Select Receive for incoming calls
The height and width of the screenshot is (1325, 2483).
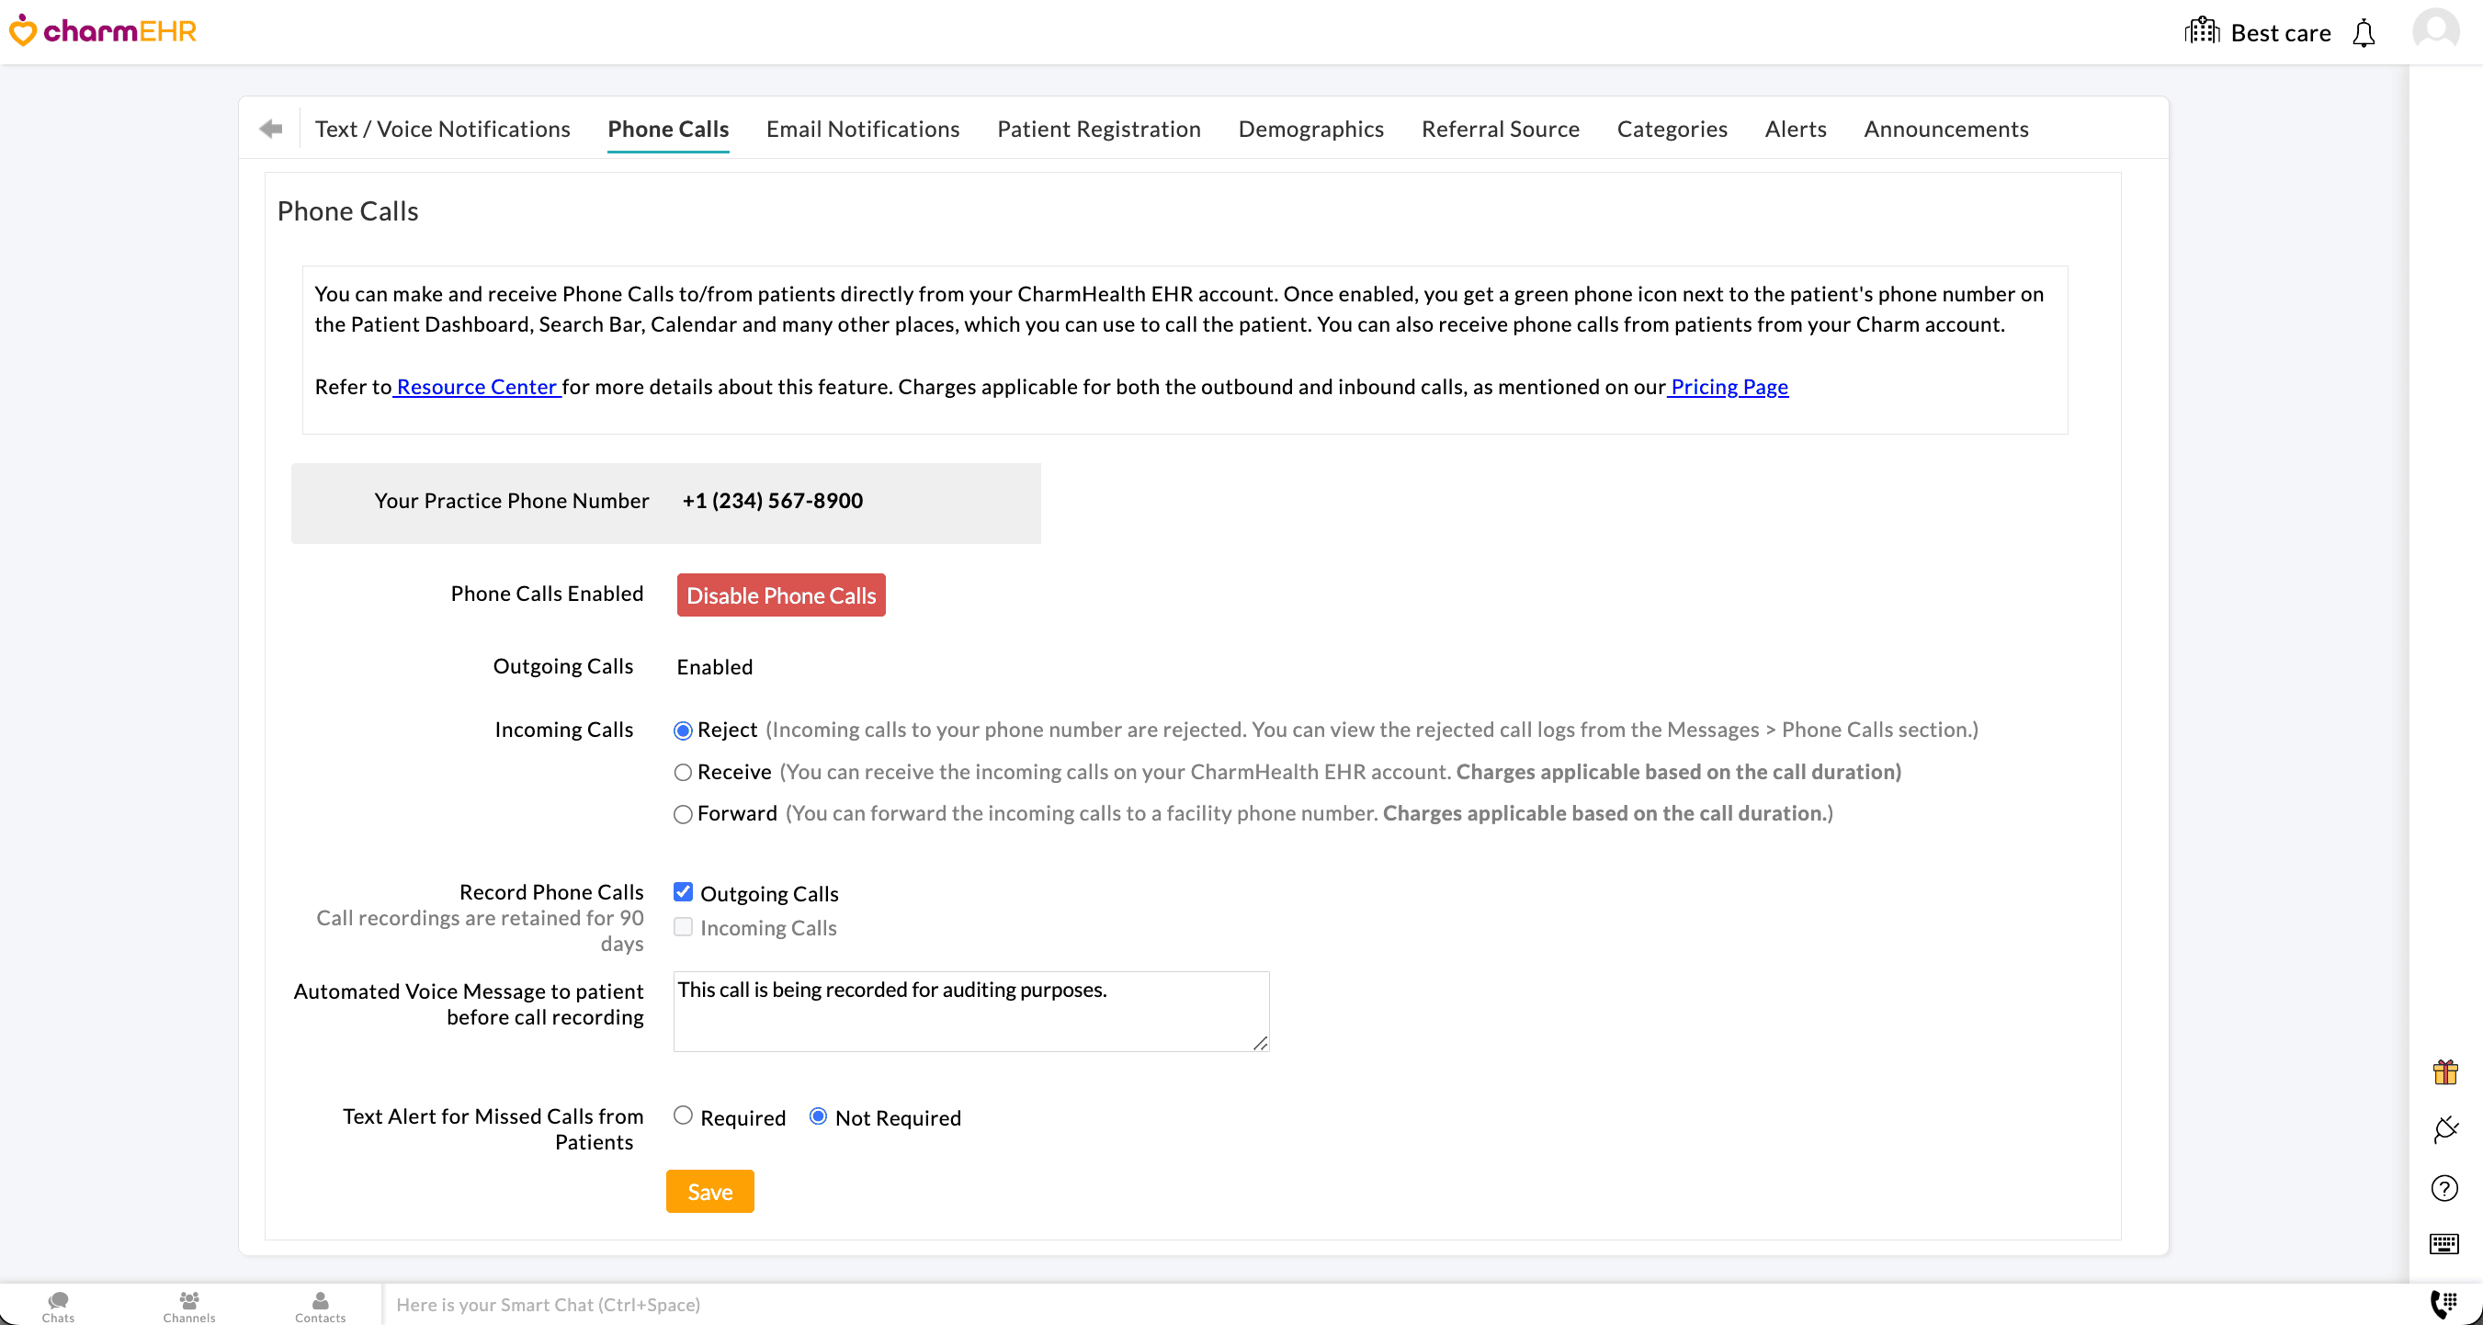(x=683, y=772)
